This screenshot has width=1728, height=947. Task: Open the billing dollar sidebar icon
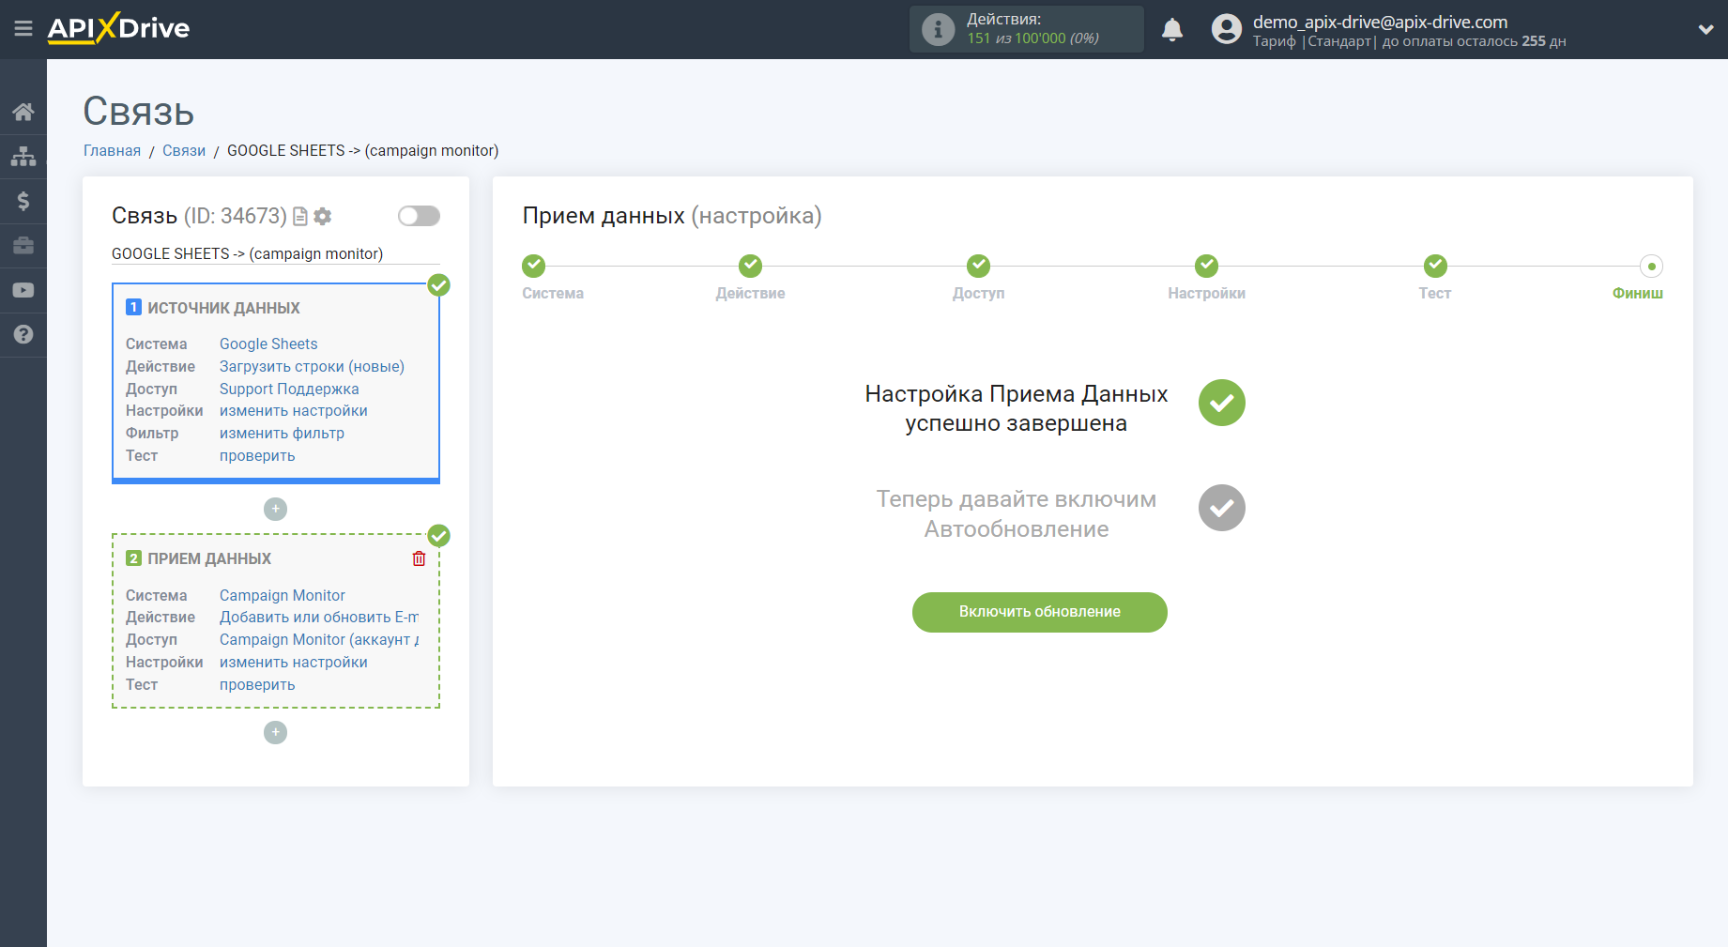point(23,201)
